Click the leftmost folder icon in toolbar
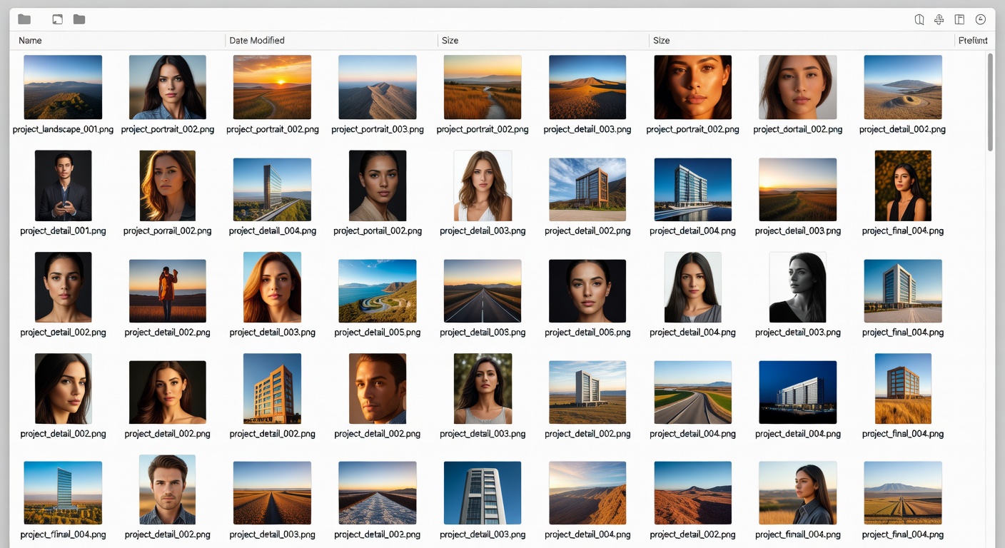 pyautogui.click(x=24, y=19)
